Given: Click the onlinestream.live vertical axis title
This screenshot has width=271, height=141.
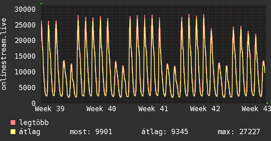Looking at the screenshot, I should coord(4,54).
